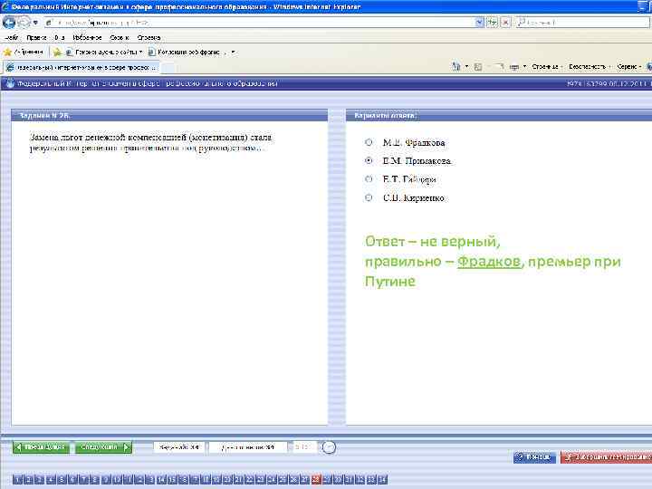Click the green Следующая question button
This screenshot has height=489, width=652.
103,447
